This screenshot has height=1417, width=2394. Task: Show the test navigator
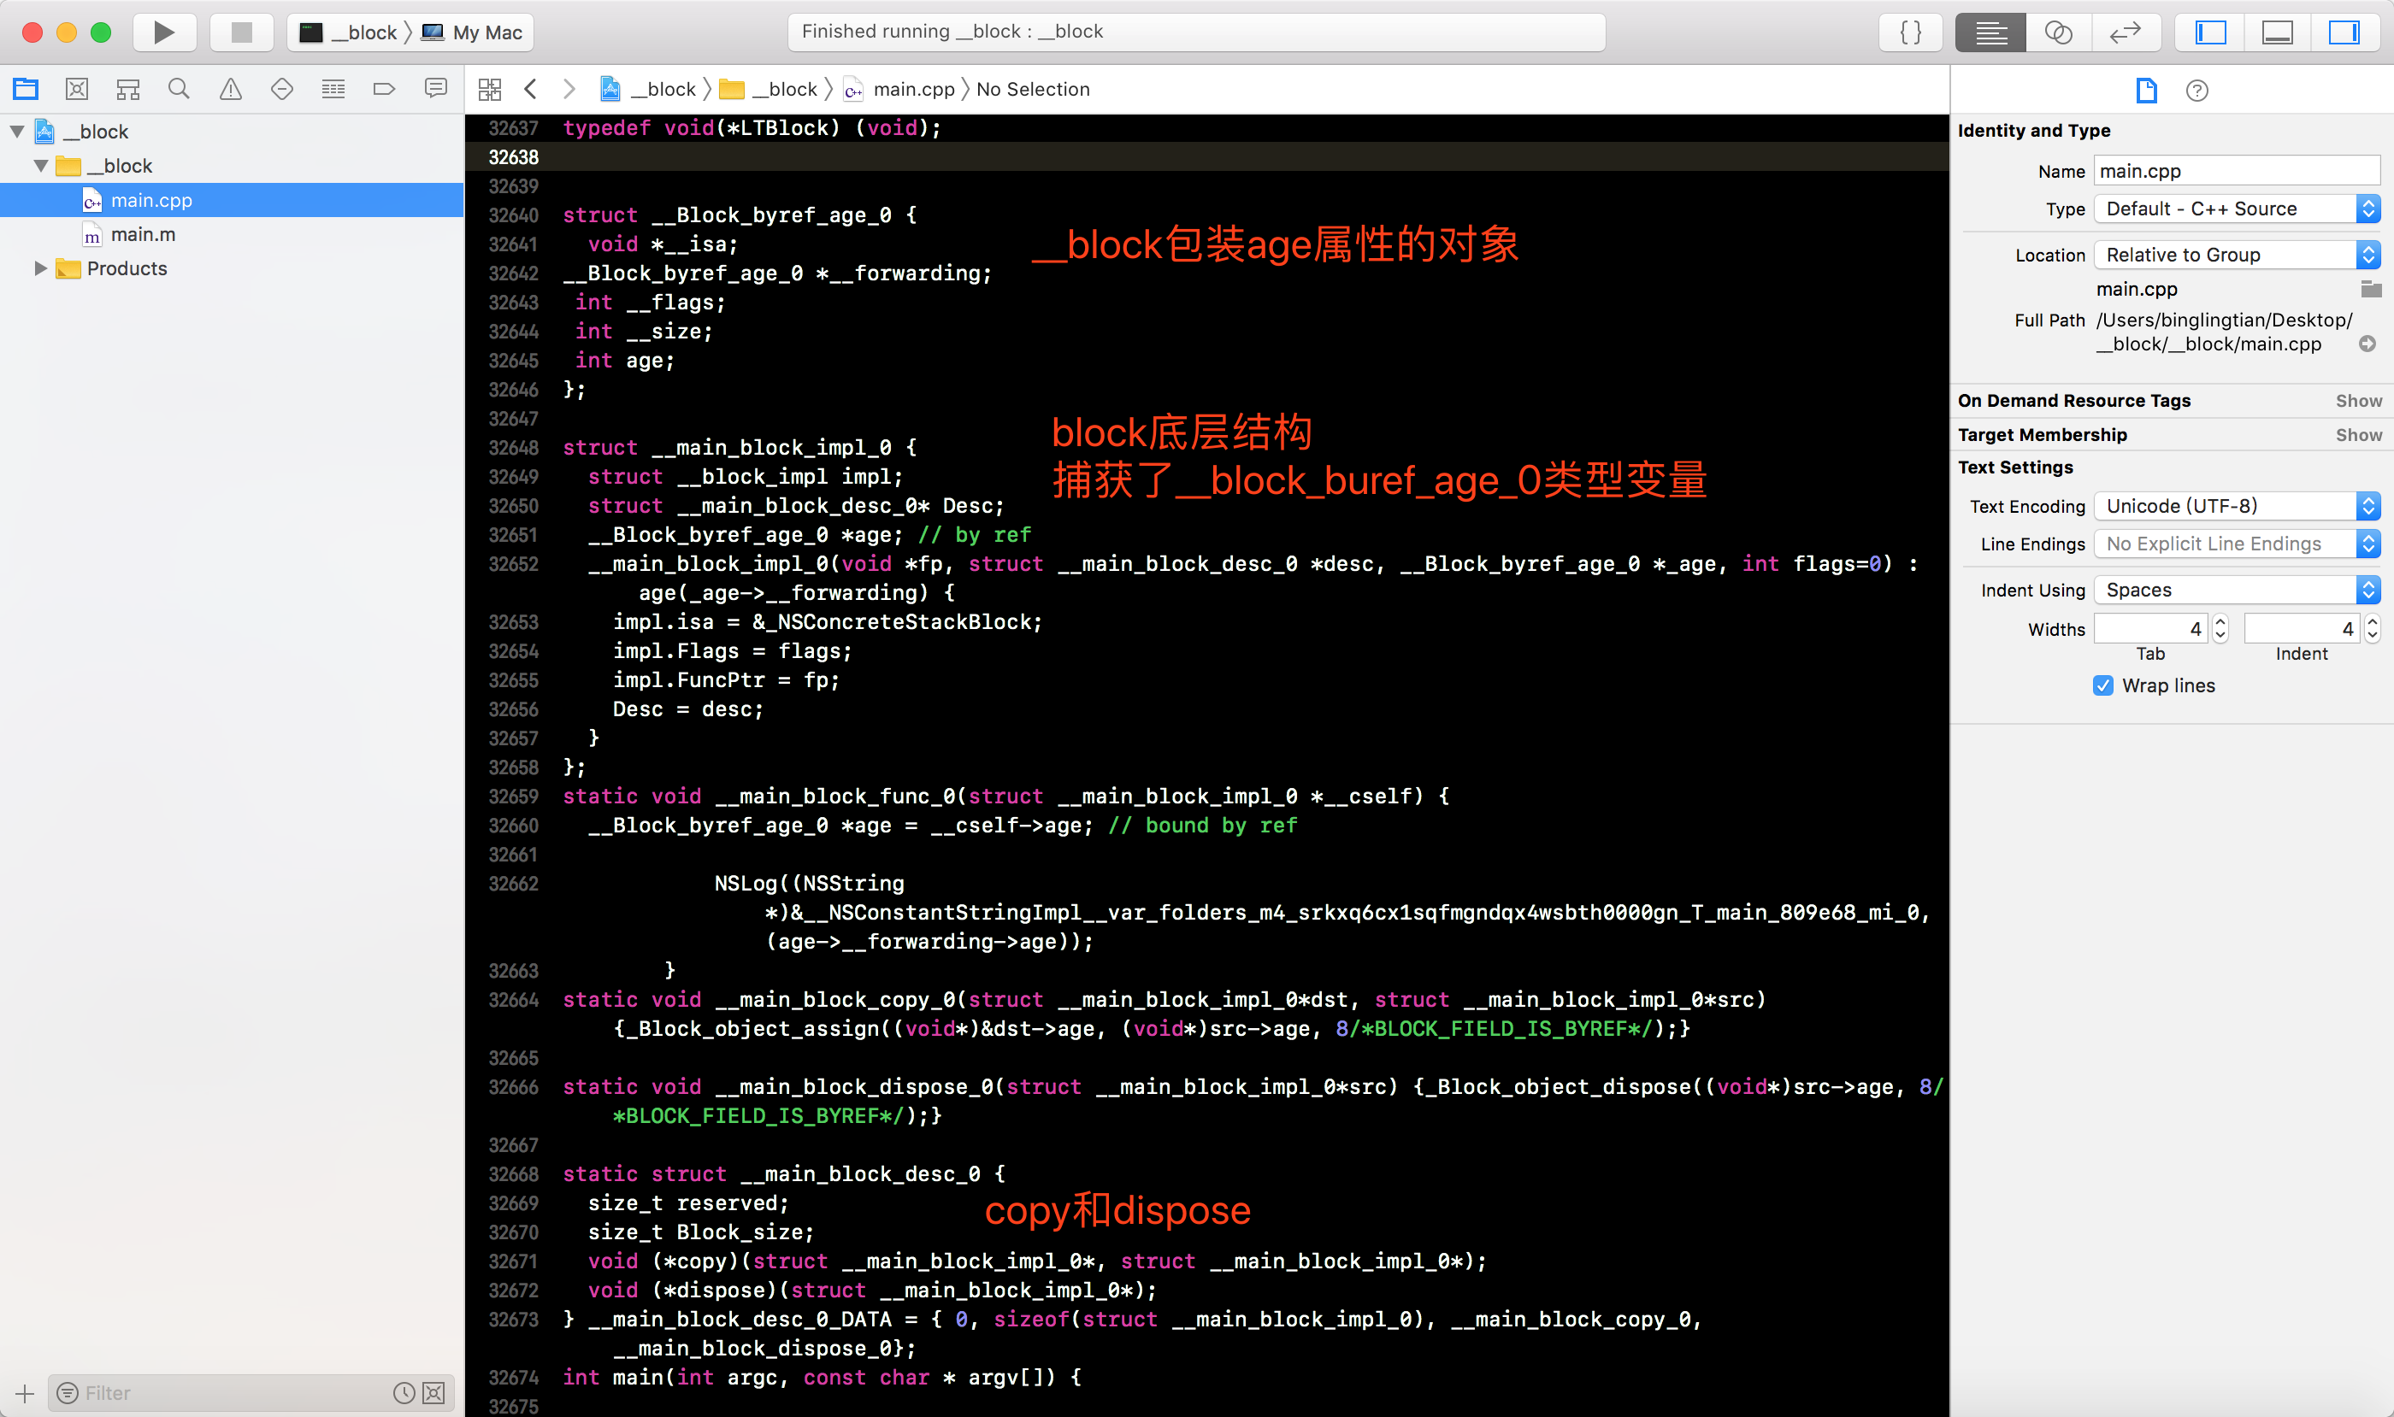point(282,90)
